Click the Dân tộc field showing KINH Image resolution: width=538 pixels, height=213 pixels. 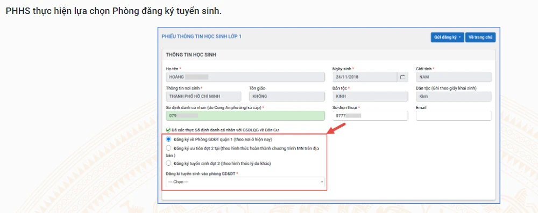tap(370, 96)
